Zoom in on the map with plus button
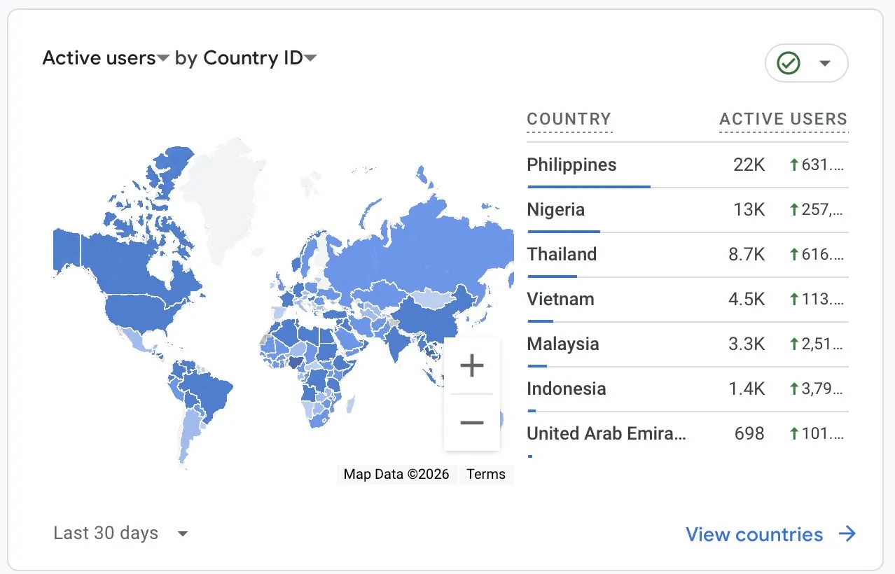 (x=471, y=365)
